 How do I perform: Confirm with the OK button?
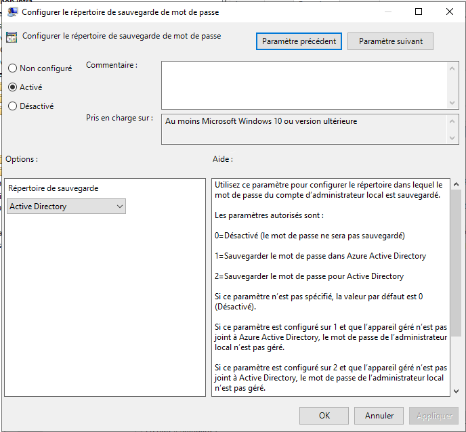pyautogui.click(x=324, y=416)
